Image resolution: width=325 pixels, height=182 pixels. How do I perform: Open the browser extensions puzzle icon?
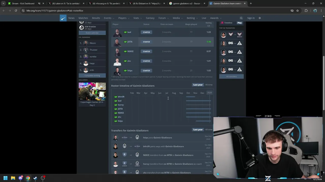306,11
